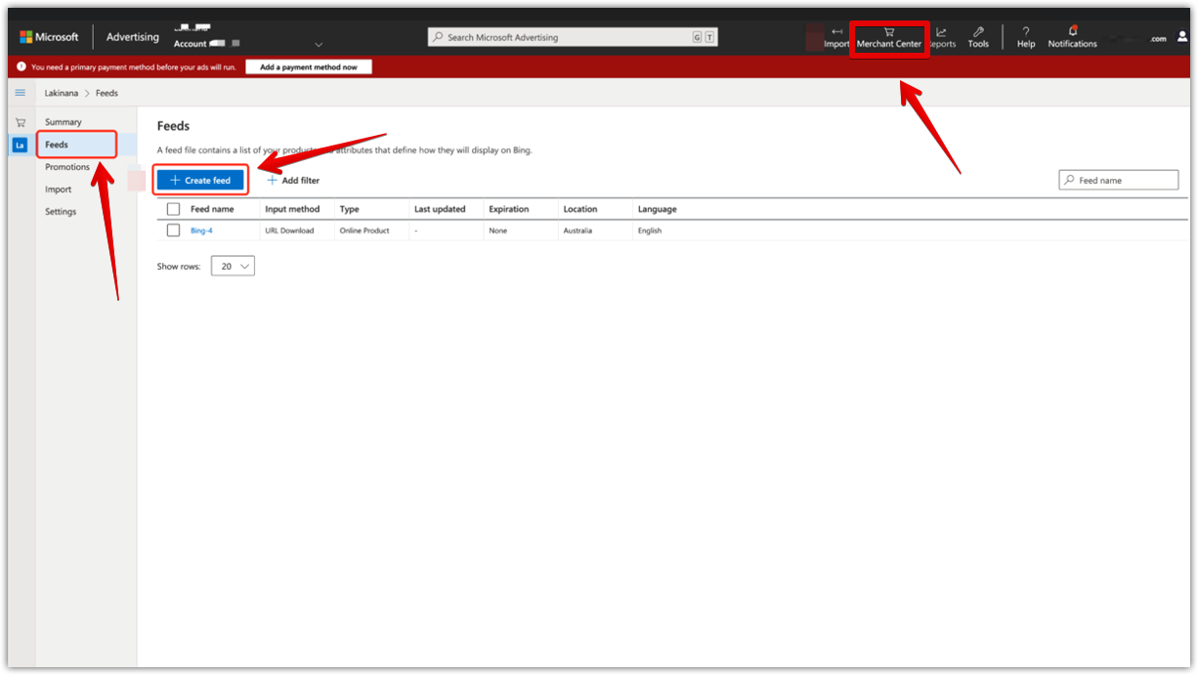The width and height of the screenshot is (1198, 675).
Task: Click Add filter
Action: [x=293, y=181]
